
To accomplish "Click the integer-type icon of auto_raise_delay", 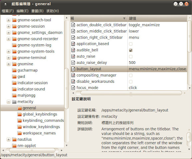I will coord(73,63).
